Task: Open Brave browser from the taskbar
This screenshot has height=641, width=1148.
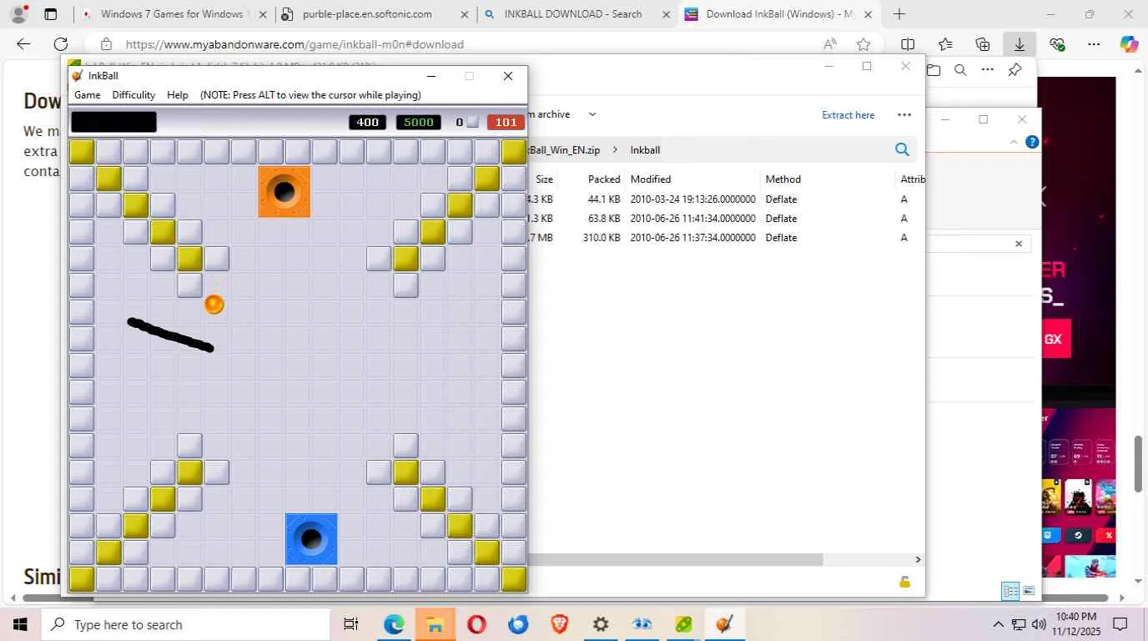Action: click(560, 624)
